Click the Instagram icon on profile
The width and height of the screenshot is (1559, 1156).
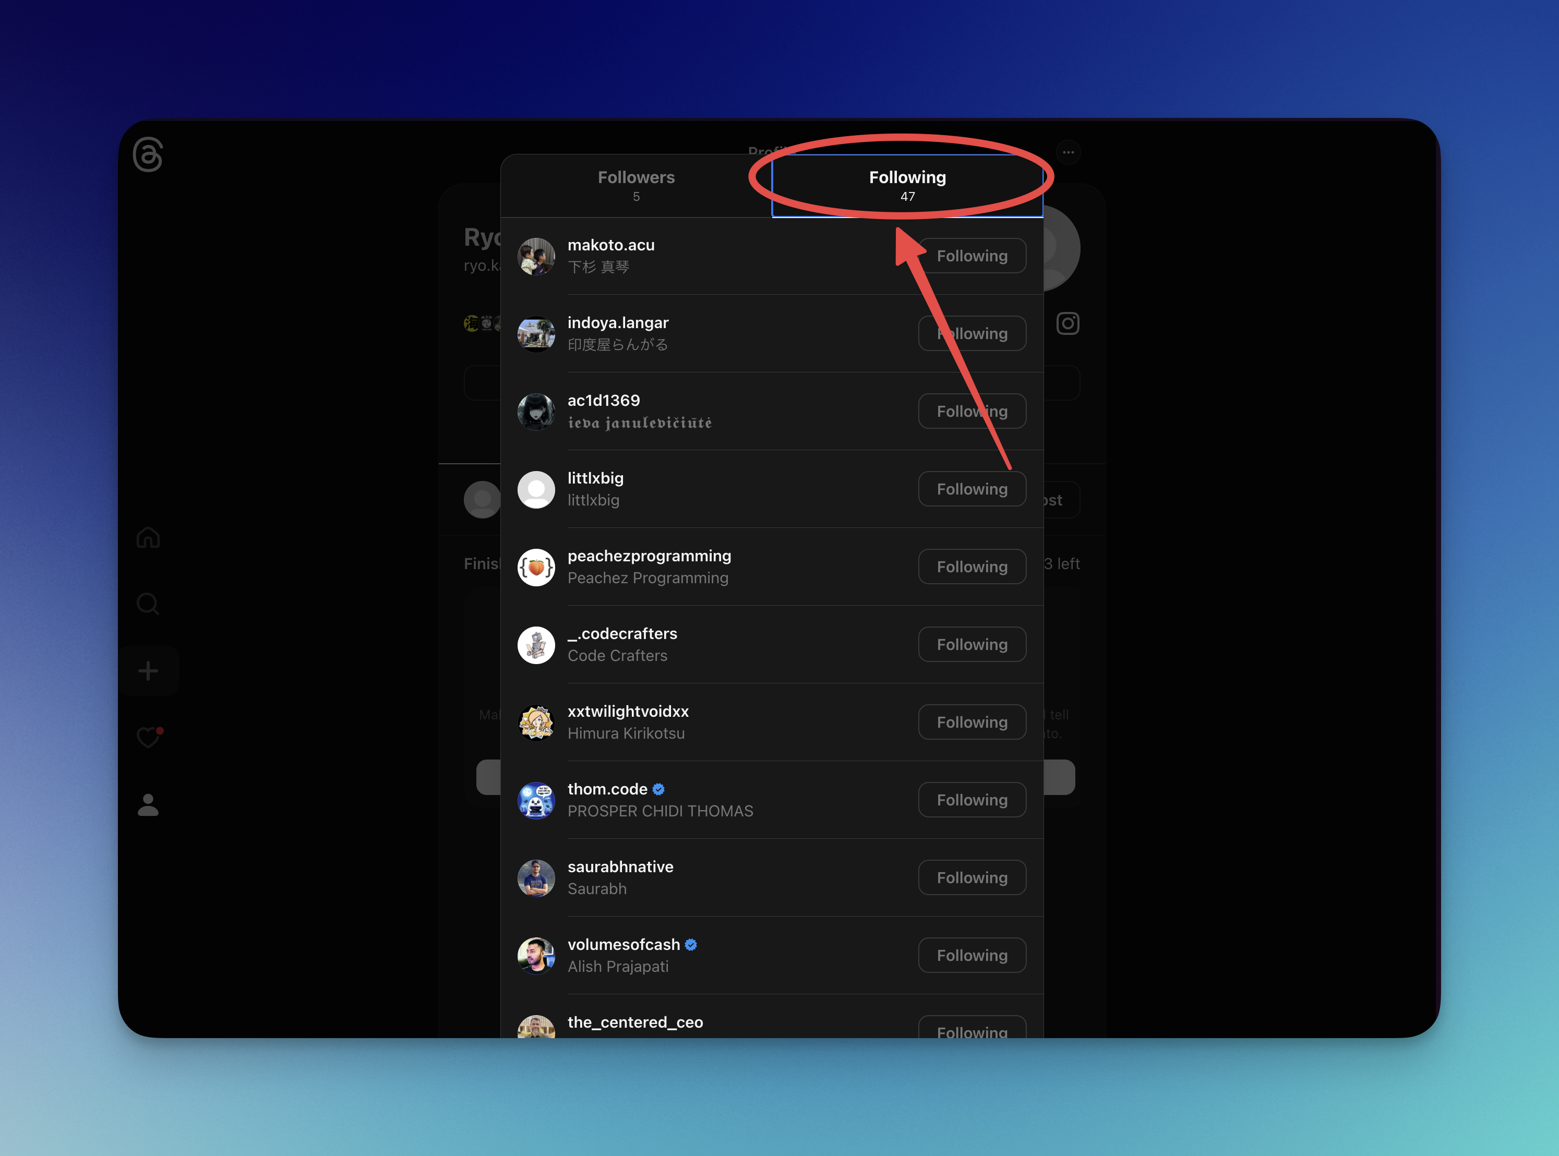point(1067,323)
